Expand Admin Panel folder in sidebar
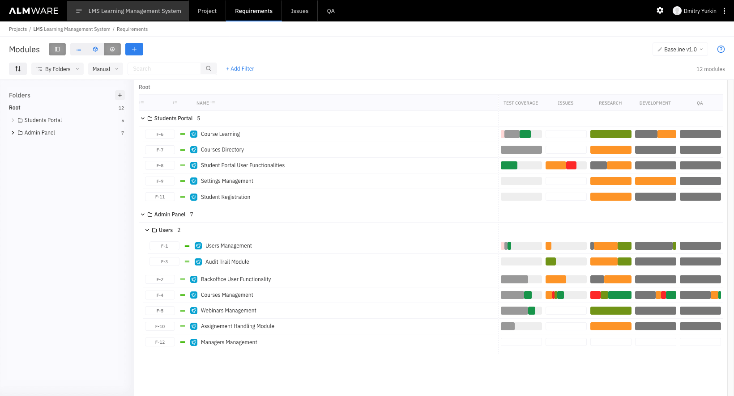The width and height of the screenshot is (734, 396). [x=13, y=133]
